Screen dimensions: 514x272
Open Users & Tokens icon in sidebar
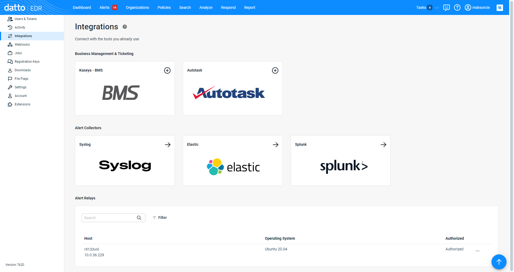point(10,19)
